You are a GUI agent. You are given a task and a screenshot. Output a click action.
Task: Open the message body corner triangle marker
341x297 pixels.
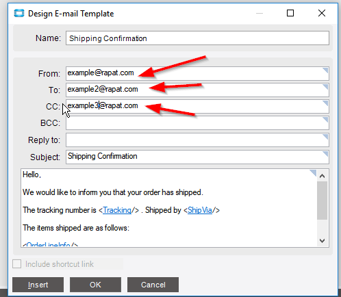(313, 173)
